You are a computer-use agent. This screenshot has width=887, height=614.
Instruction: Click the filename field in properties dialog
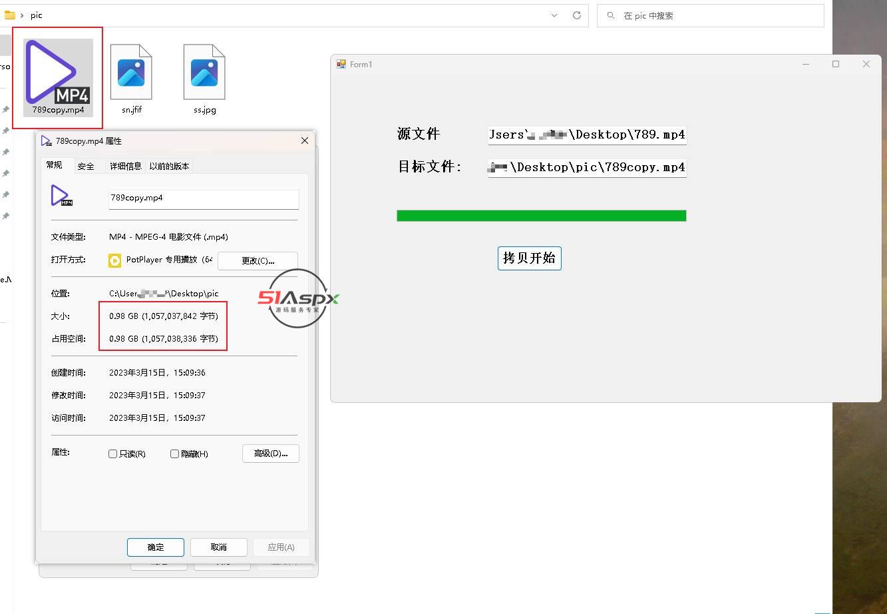204,199
